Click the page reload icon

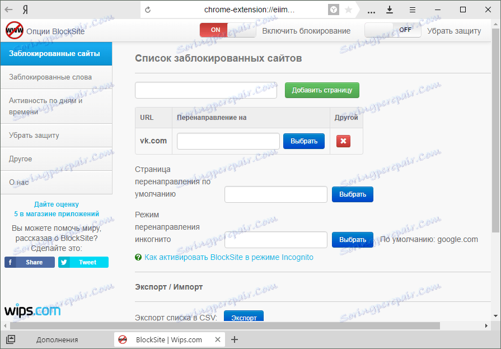[148, 9]
